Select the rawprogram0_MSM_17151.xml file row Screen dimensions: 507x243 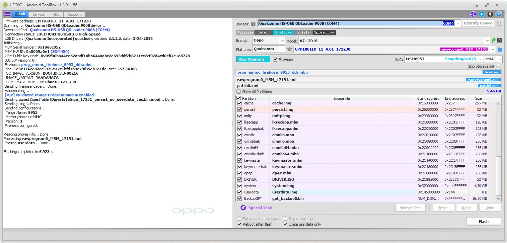pyautogui.click(x=368, y=80)
